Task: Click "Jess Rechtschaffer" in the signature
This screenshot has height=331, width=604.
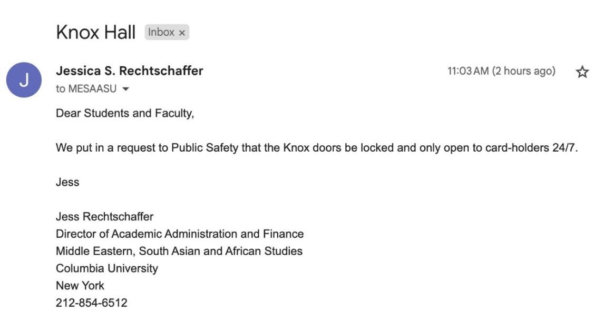Action: pyautogui.click(x=104, y=216)
